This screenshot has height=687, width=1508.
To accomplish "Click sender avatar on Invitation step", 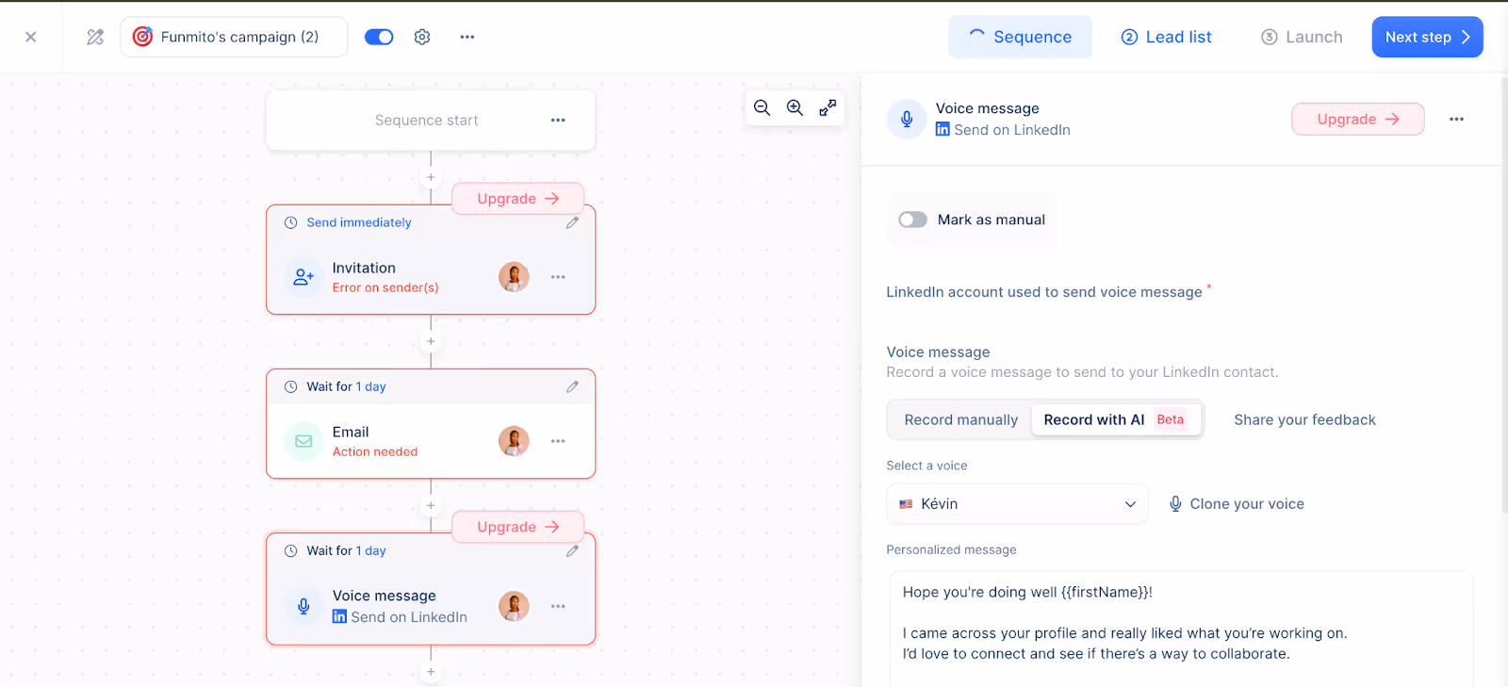I will click(514, 277).
